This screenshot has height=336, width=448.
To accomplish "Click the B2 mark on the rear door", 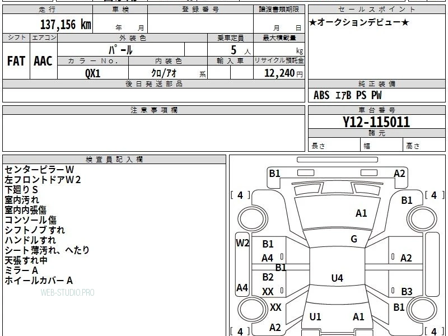I will [x=268, y=277].
